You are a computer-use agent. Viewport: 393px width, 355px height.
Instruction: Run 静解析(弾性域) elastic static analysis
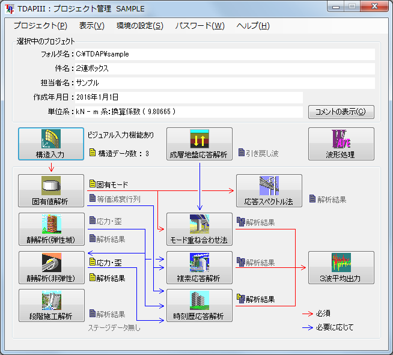point(51,229)
